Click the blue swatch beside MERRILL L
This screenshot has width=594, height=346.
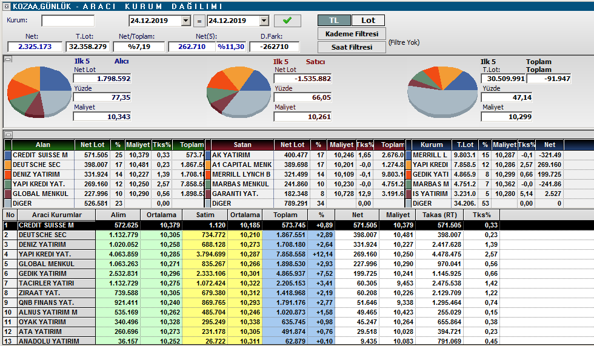pyautogui.click(x=409, y=155)
